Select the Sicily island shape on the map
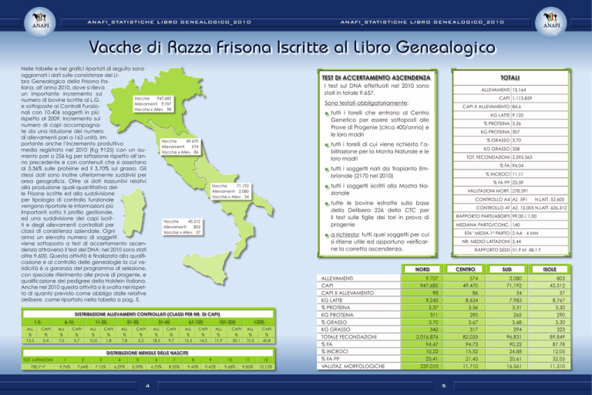592x395 pixels. [x=207, y=267]
